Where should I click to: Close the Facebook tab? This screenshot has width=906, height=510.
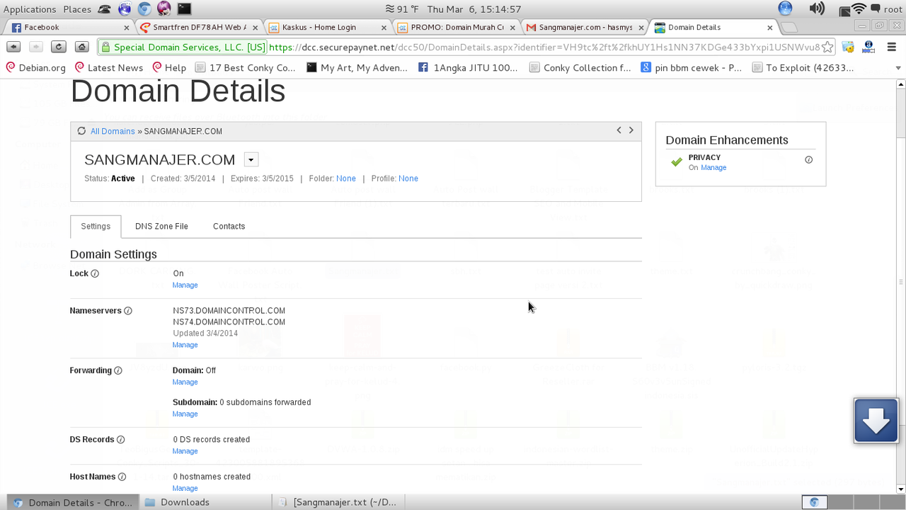[127, 28]
